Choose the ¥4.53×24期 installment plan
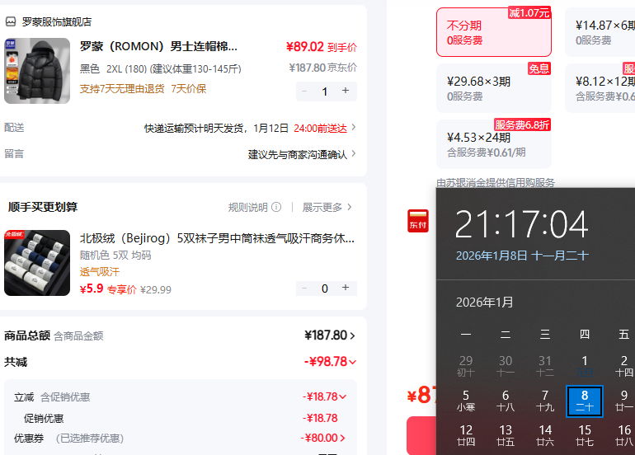Screen dimensions: 635x455 tap(493, 144)
